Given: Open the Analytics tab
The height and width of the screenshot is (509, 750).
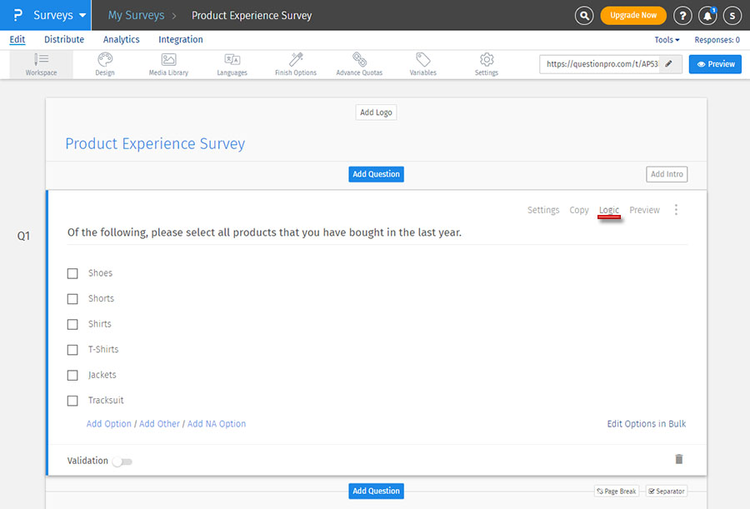Looking at the screenshot, I should (121, 39).
